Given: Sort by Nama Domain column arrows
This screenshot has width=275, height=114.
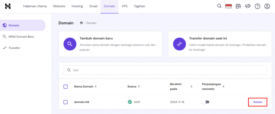Looking at the screenshot, I should pyautogui.click(x=96, y=87).
